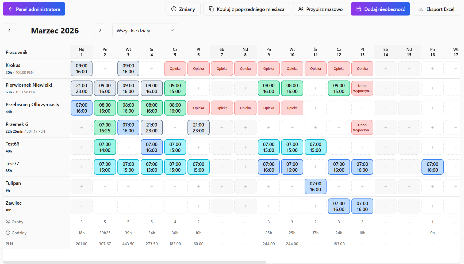The width and height of the screenshot is (464, 264).
Task: Click the people icon in Przypisz masowo
Action: tap(301, 9)
